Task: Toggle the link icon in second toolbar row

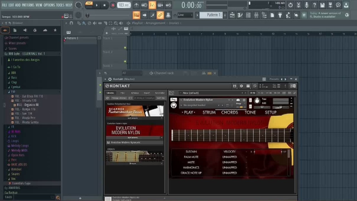Action: 160,15
